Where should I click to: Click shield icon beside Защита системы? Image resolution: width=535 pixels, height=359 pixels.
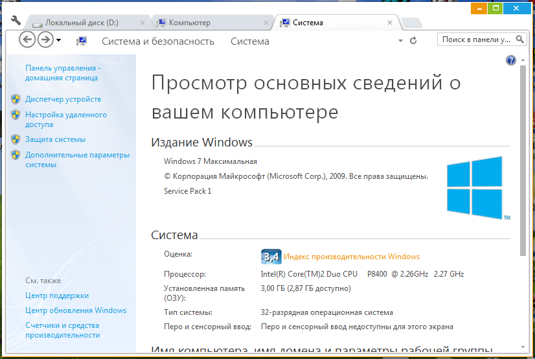pos(16,139)
